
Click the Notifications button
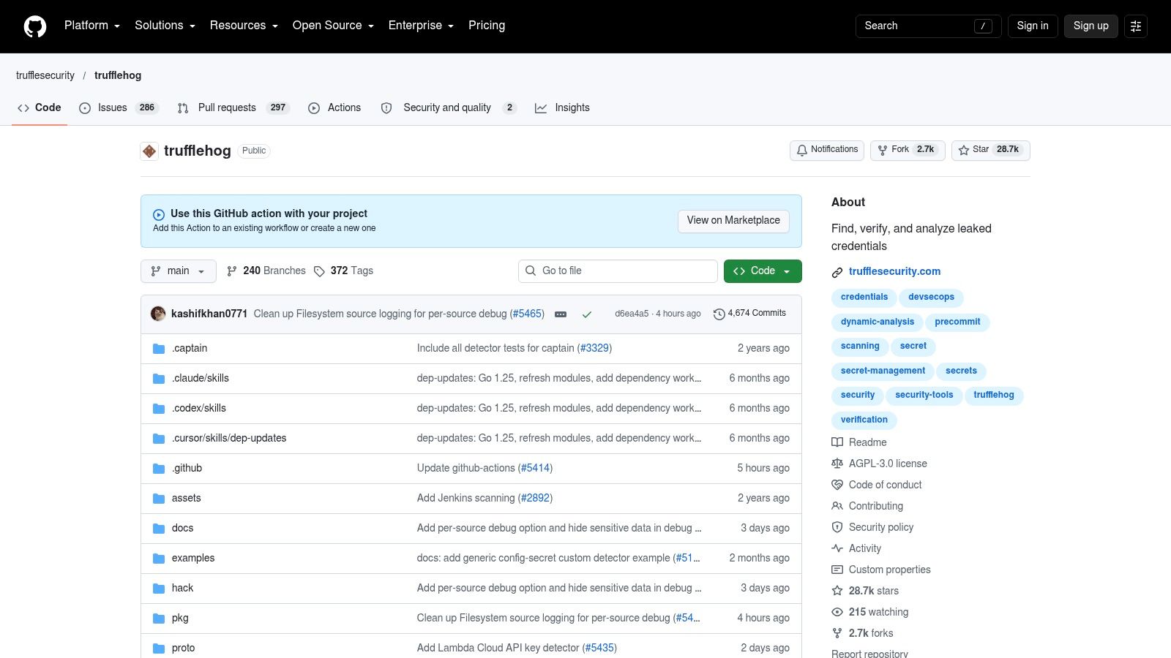click(x=827, y=150)
